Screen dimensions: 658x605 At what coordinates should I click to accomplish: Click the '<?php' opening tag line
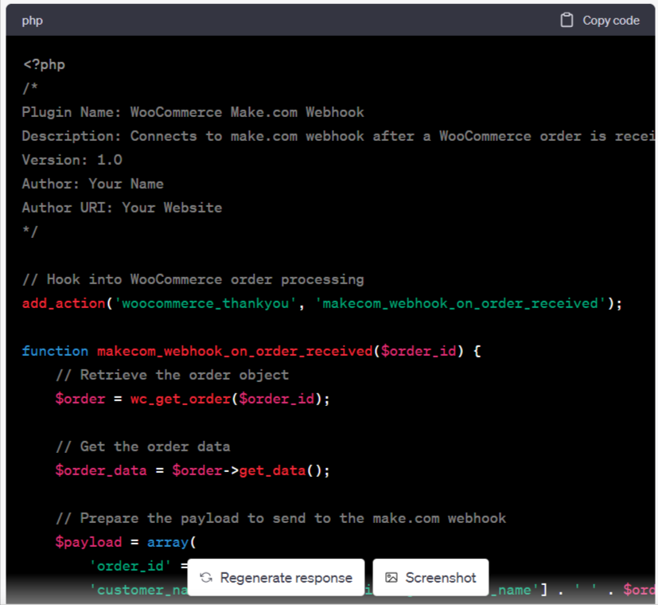(44, 64)
